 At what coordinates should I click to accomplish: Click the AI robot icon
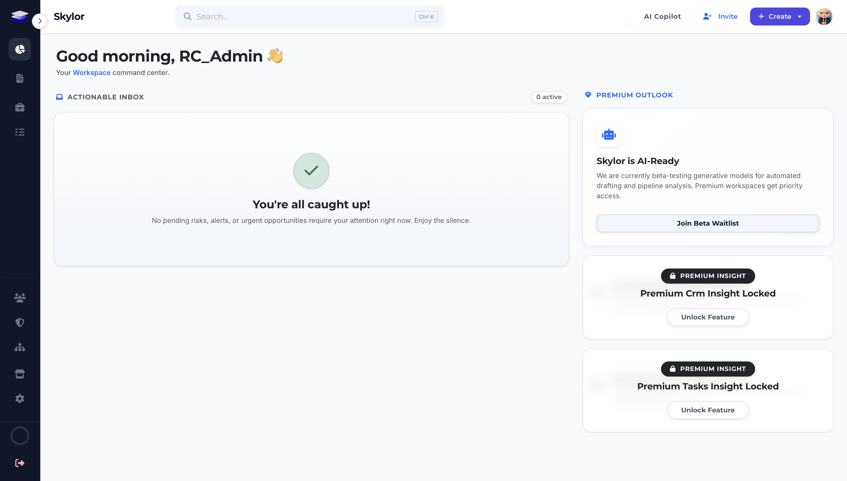609,135
